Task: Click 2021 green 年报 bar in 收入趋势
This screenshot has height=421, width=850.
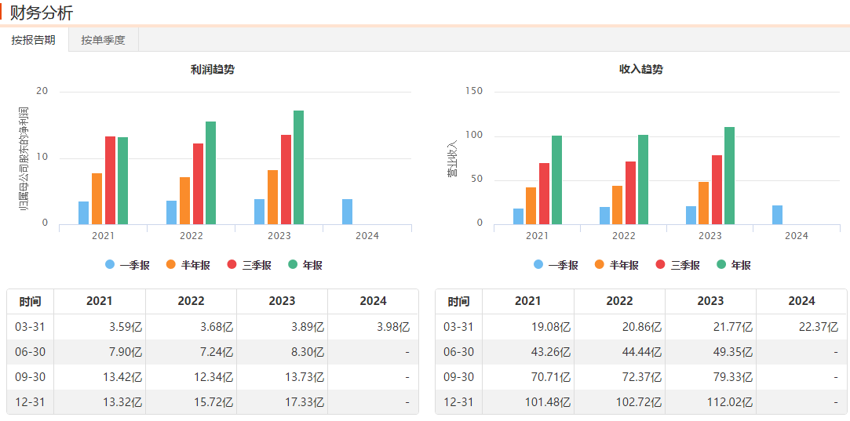Action: click(556, 180)
